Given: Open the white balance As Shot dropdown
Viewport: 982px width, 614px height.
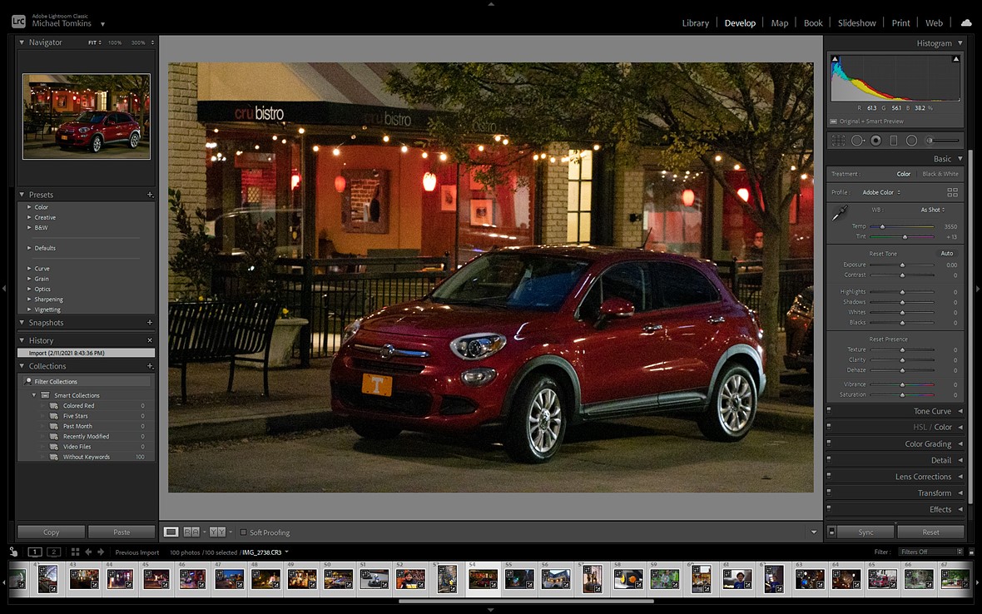Looking at the screenshot, I should (x=932, y=210).
